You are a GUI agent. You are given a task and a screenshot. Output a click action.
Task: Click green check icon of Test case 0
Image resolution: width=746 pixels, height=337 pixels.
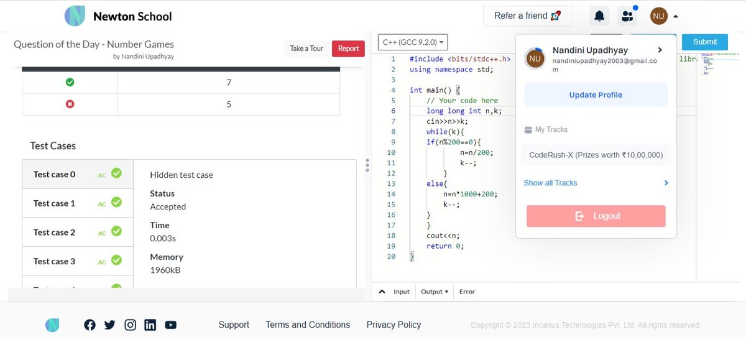116,173
